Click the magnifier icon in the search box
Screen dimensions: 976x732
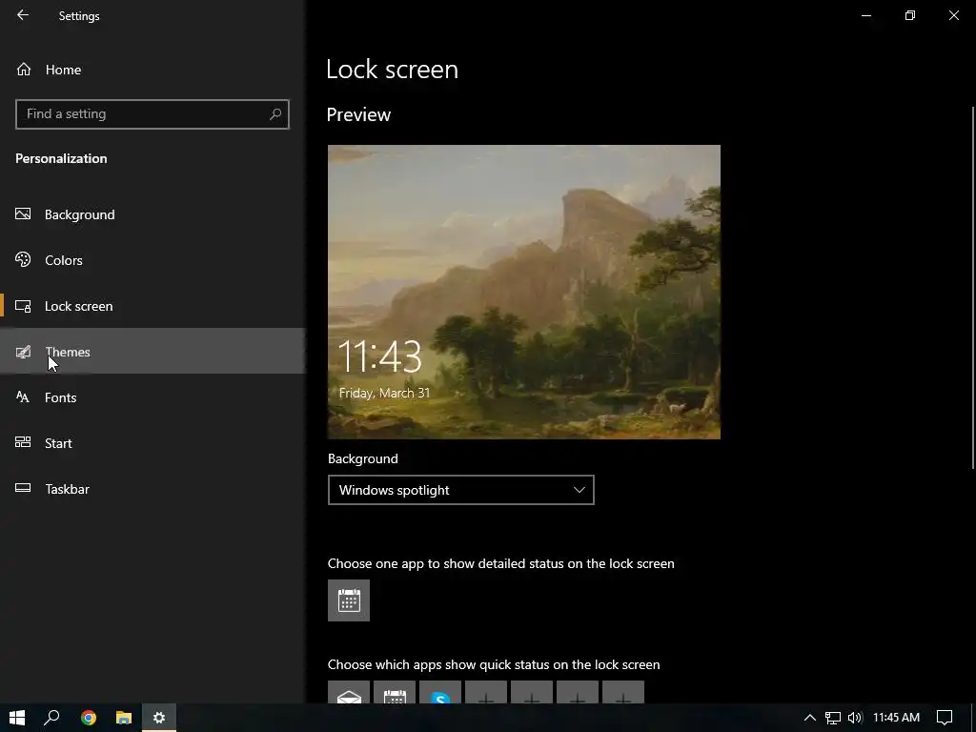(x=275, y=114)
